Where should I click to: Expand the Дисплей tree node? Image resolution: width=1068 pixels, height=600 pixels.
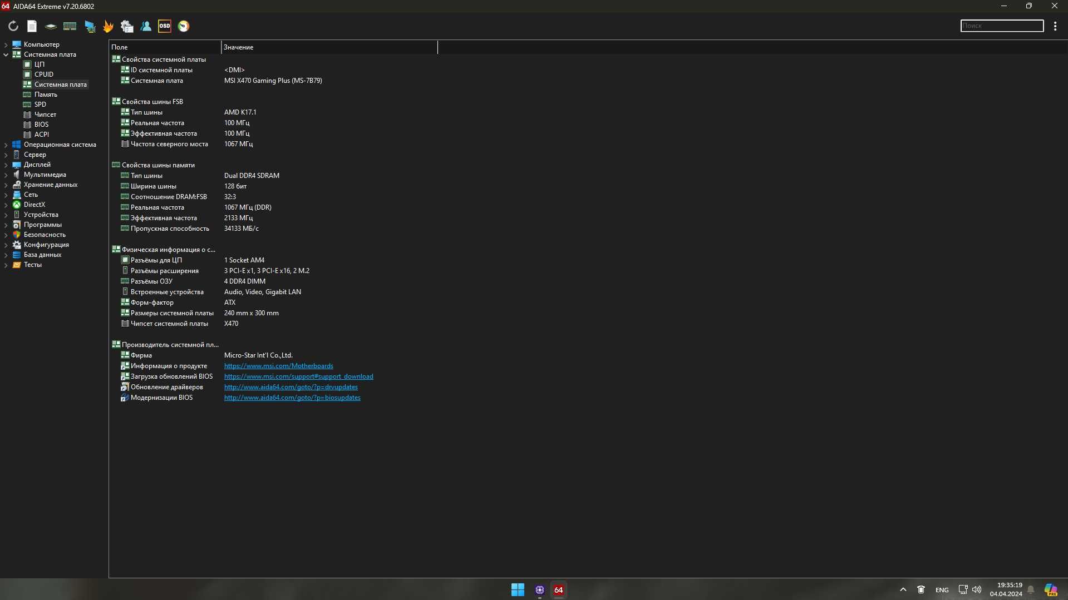[x=6, y=165]
